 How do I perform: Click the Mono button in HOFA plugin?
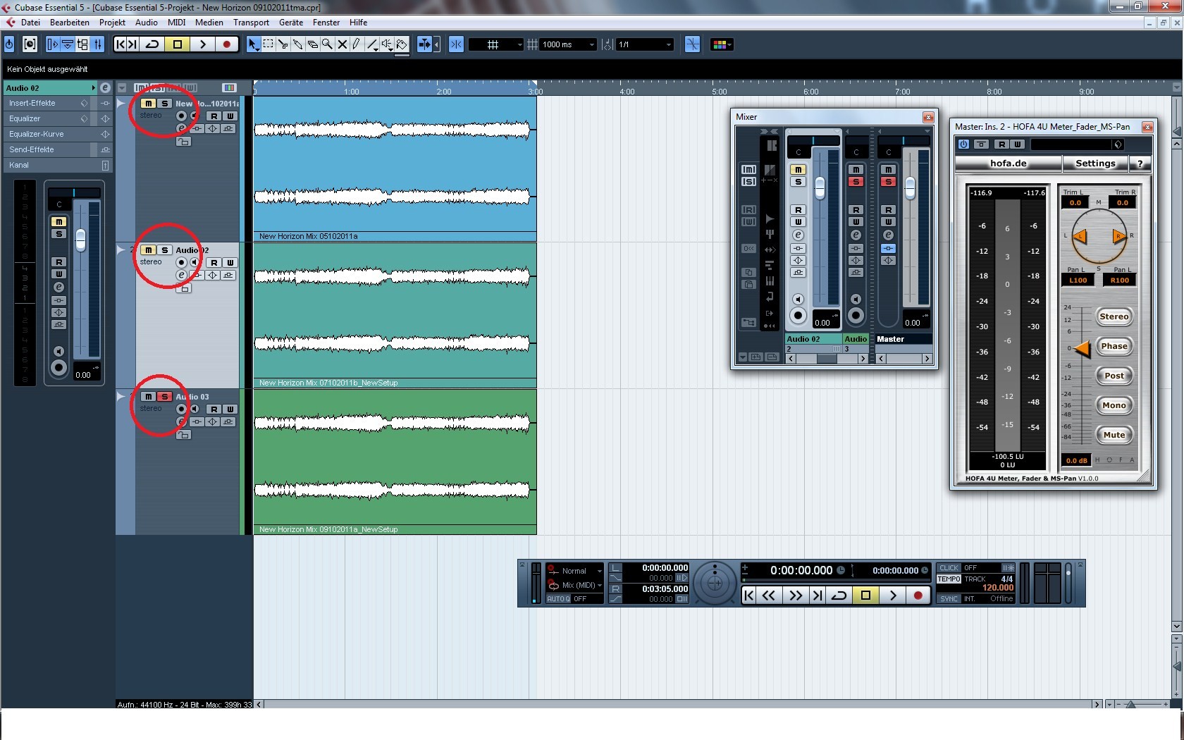[x=1114, y=405]
